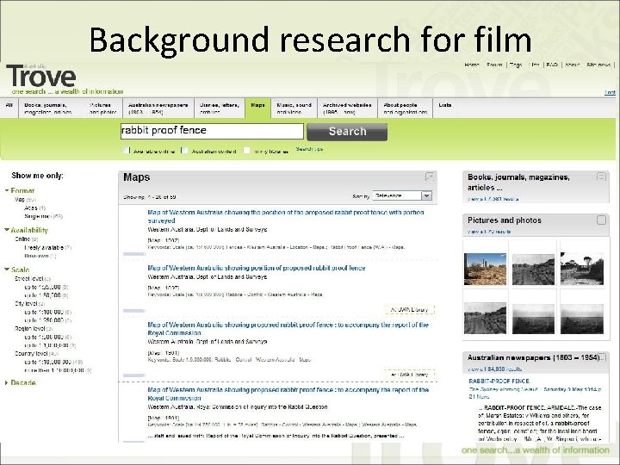The height and width of the screenshot is (465, 620).
Task: Toggle the Pictures and photos panel icon
Action: (601, 220)
